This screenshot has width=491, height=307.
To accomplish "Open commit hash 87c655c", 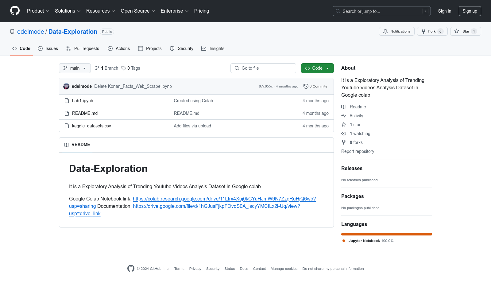I will pos(266,86).
